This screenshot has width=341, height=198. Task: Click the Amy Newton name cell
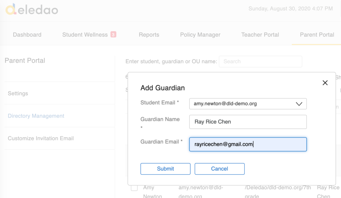(153, 192)
